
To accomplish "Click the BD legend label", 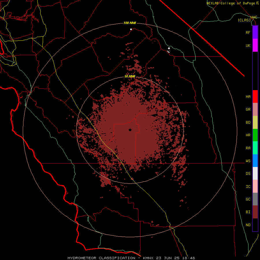I will click(x=248, y=122).
